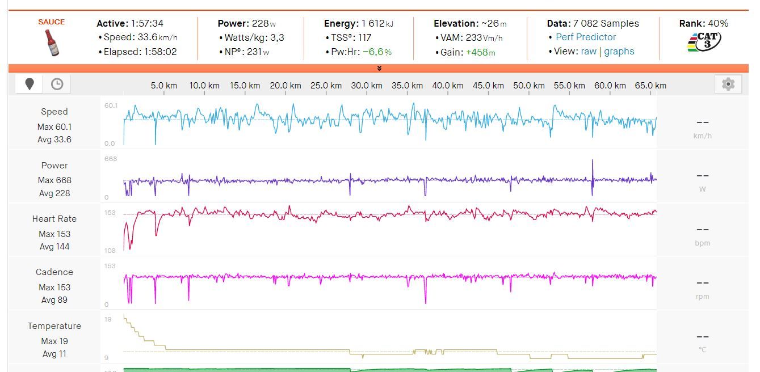Image resolution: width=760 pixels, height=372 pixels.
Task: Click the power spike peak in Power graph
Action: 592,161
